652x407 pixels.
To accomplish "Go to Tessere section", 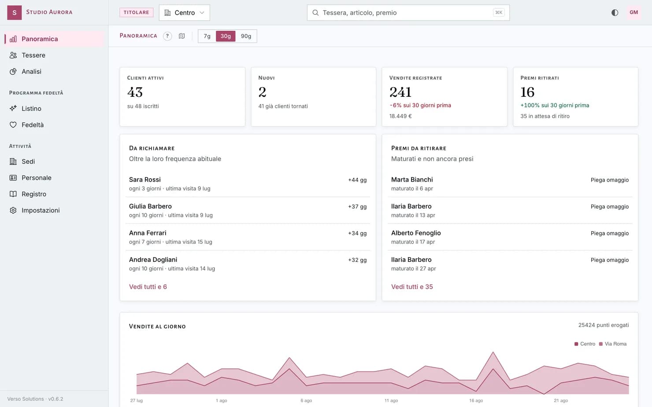I will tap(54, 55).
